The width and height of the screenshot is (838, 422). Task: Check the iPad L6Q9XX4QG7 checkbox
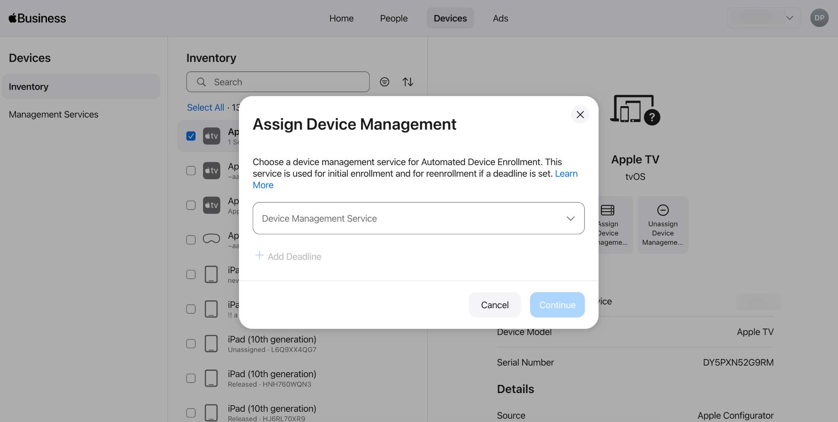191,344
